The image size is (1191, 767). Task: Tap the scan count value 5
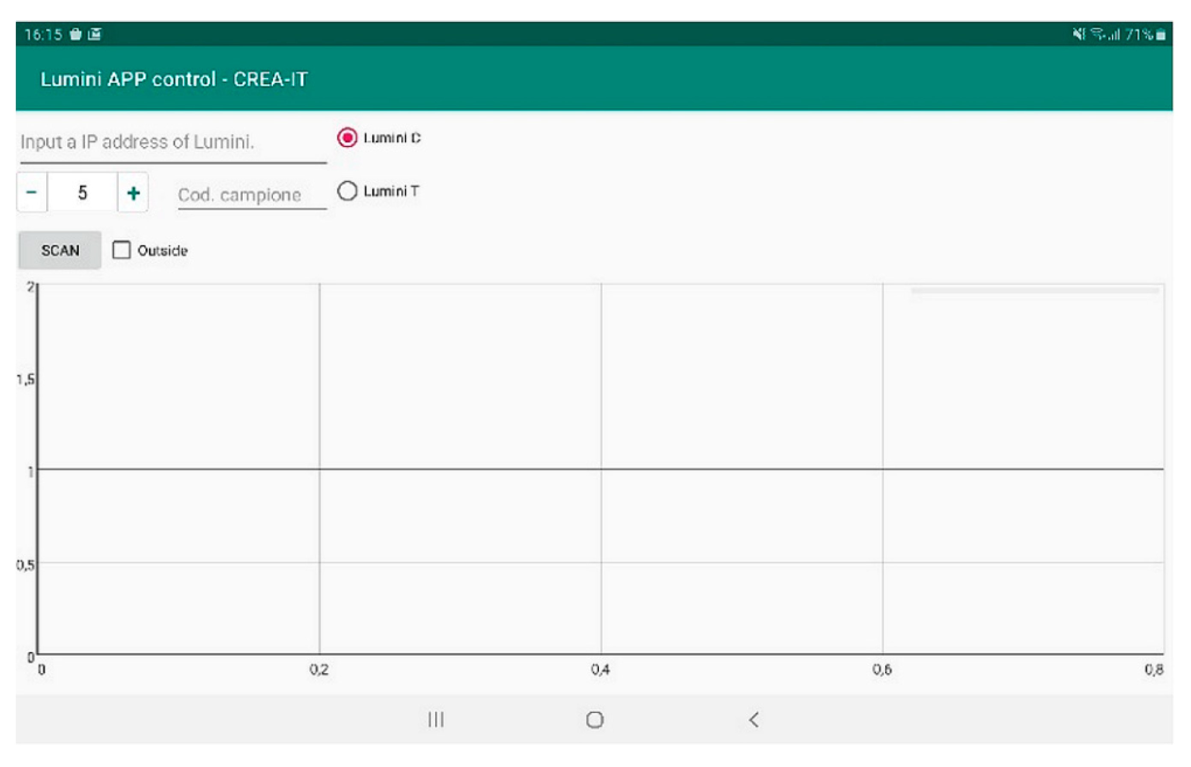[x=83, y=192]
